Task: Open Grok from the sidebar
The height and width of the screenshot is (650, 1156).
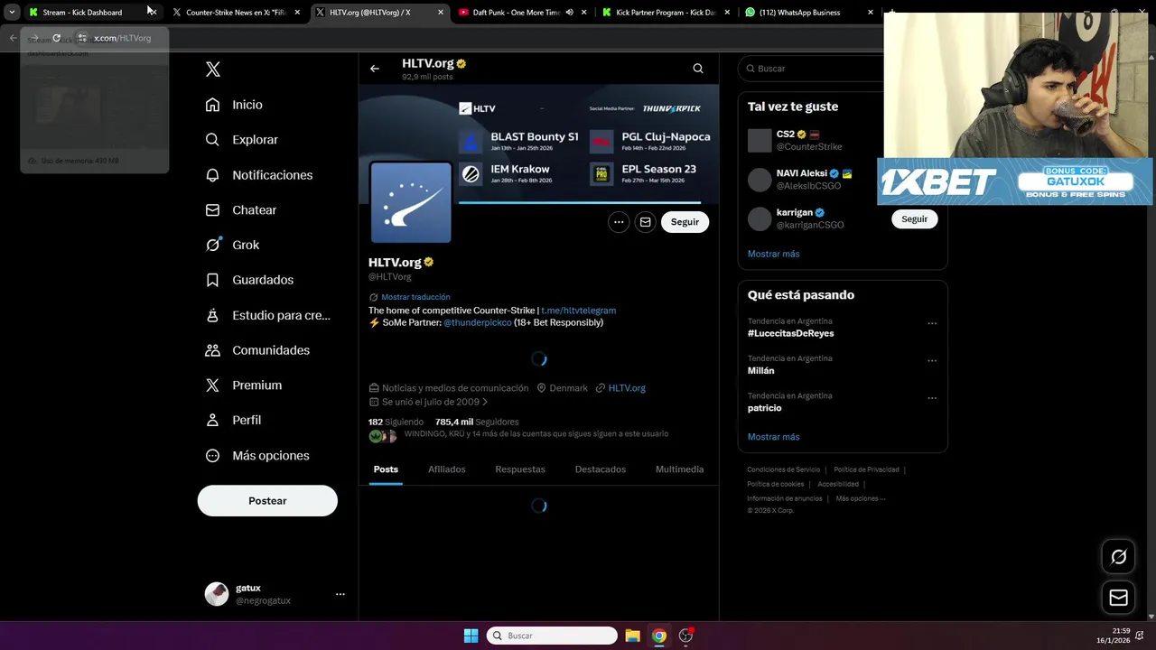Action: coord(232,245)
